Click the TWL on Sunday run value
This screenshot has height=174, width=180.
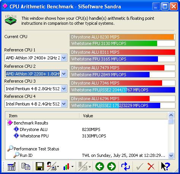tap(124, 155)
